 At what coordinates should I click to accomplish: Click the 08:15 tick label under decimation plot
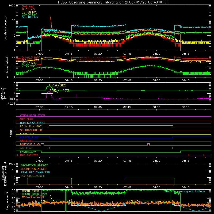point(185,188)
